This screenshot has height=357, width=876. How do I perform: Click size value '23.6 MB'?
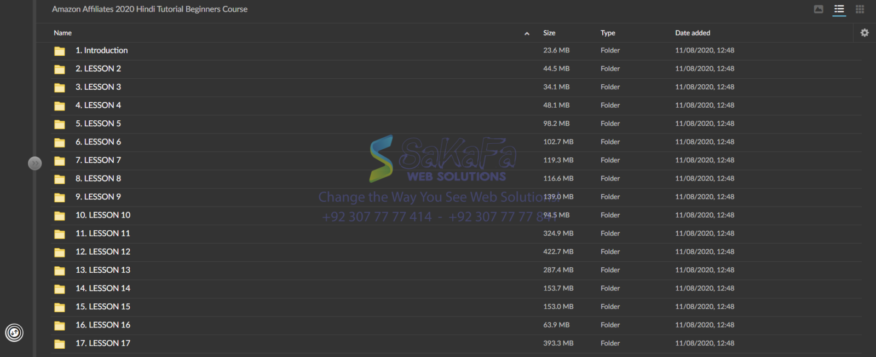coord(556,50)
